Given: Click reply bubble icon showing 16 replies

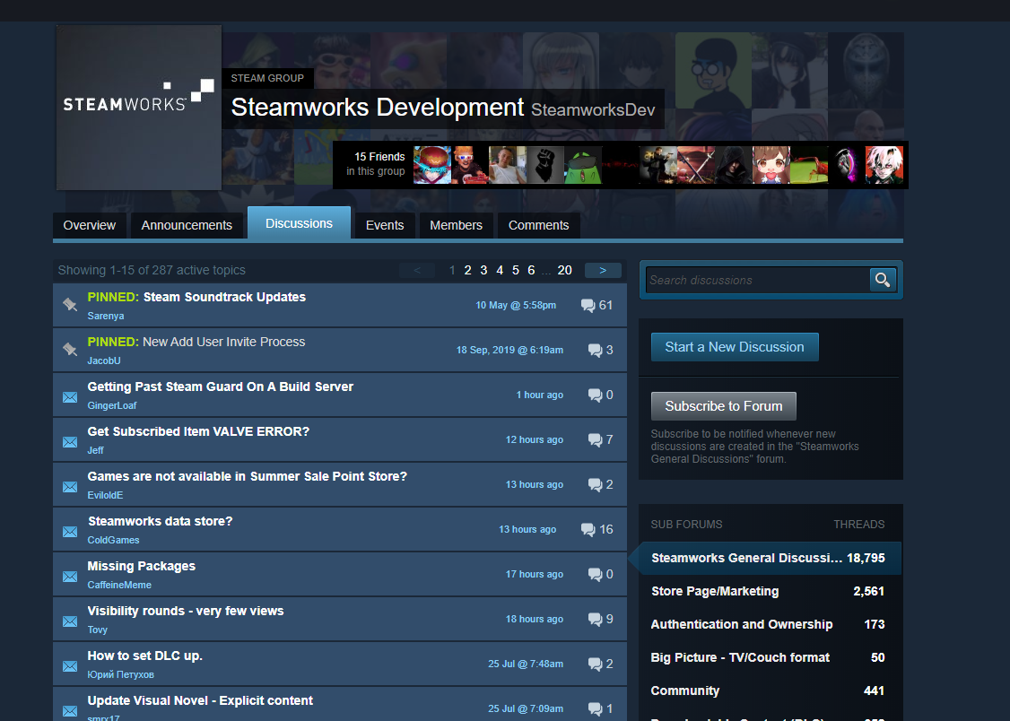Looking at the screenshot, I should tap(588, 529).
